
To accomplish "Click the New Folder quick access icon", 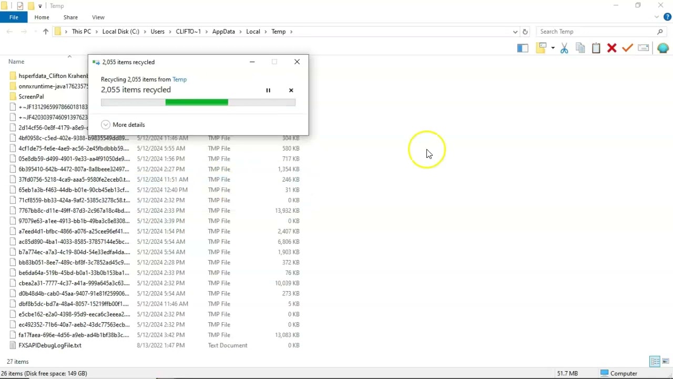I will coord(31,6).
